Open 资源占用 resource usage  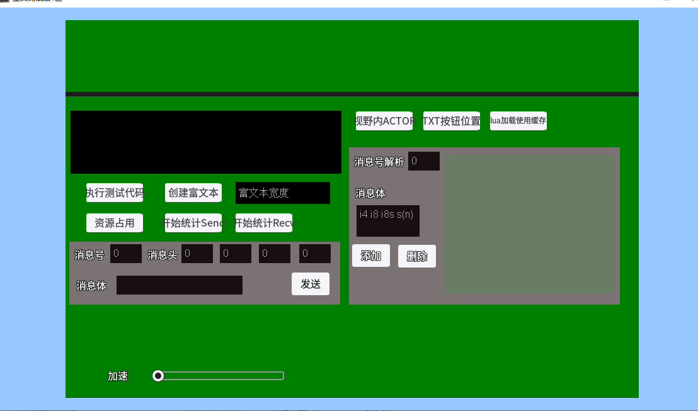coord(115,223)
